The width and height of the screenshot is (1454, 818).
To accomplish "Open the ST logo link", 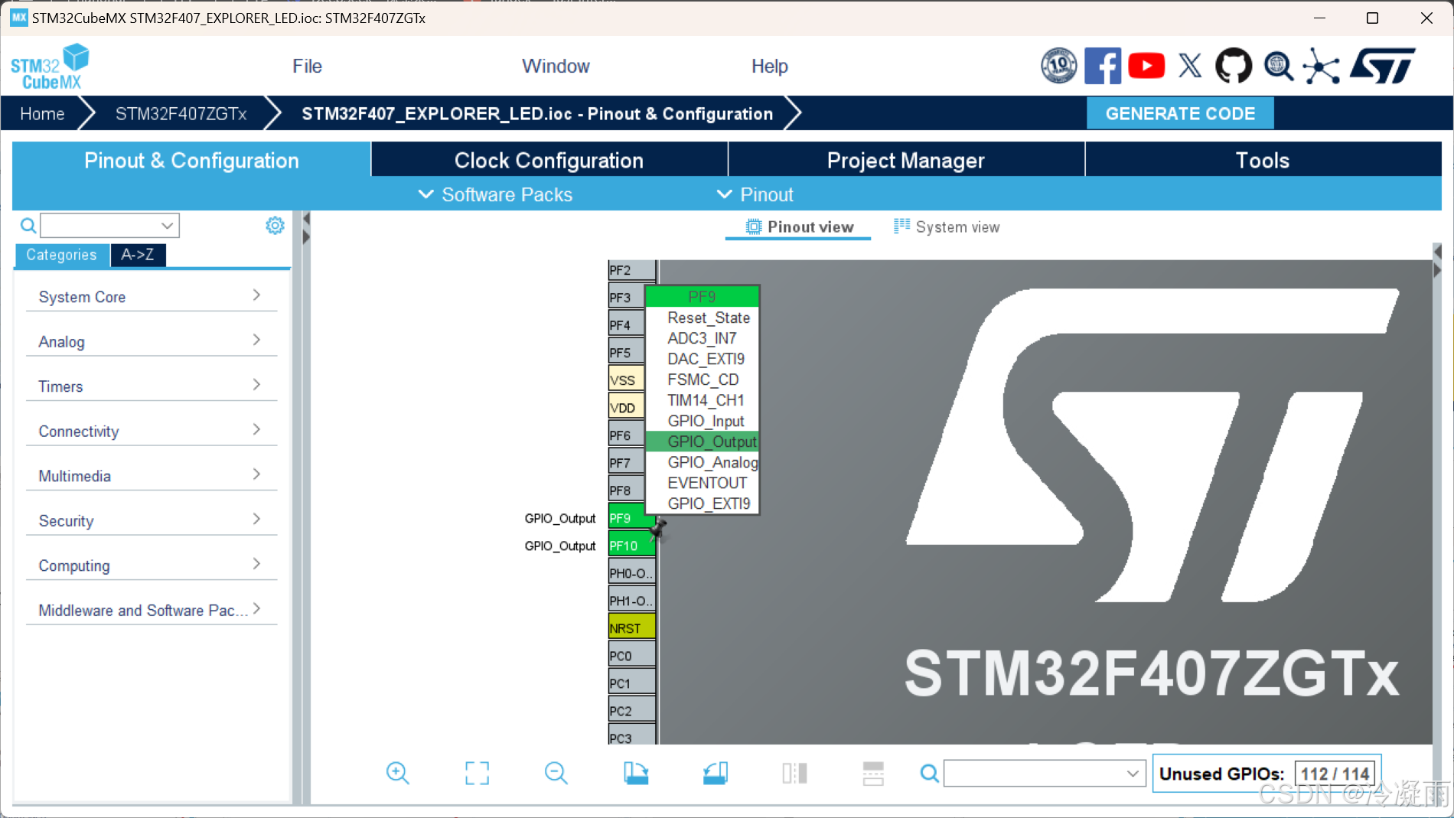I will (1383, 66).
